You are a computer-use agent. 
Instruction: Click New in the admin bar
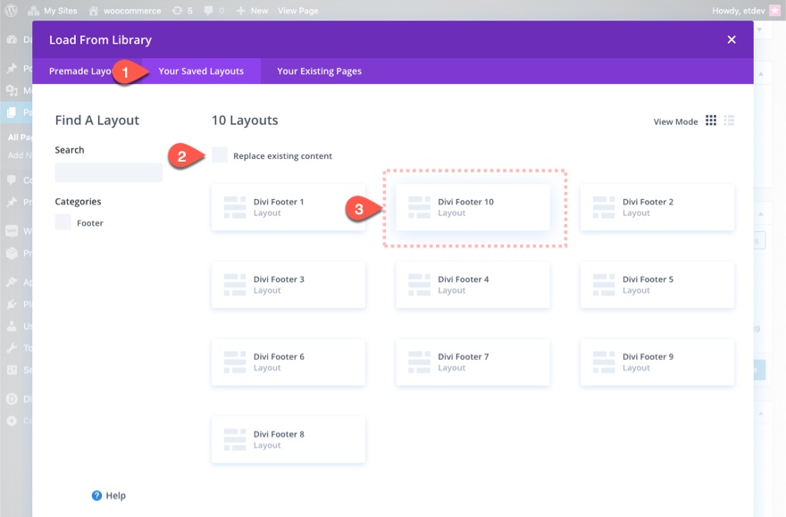(252, 11)
